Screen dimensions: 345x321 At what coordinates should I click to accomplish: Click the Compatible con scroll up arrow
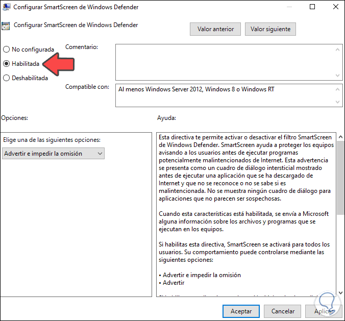(337, 89)
